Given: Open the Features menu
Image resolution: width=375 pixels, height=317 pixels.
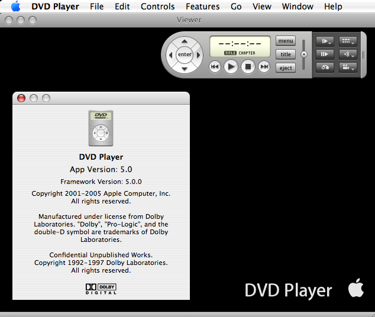Looking at the screenshot, I should tap(202, 7).
